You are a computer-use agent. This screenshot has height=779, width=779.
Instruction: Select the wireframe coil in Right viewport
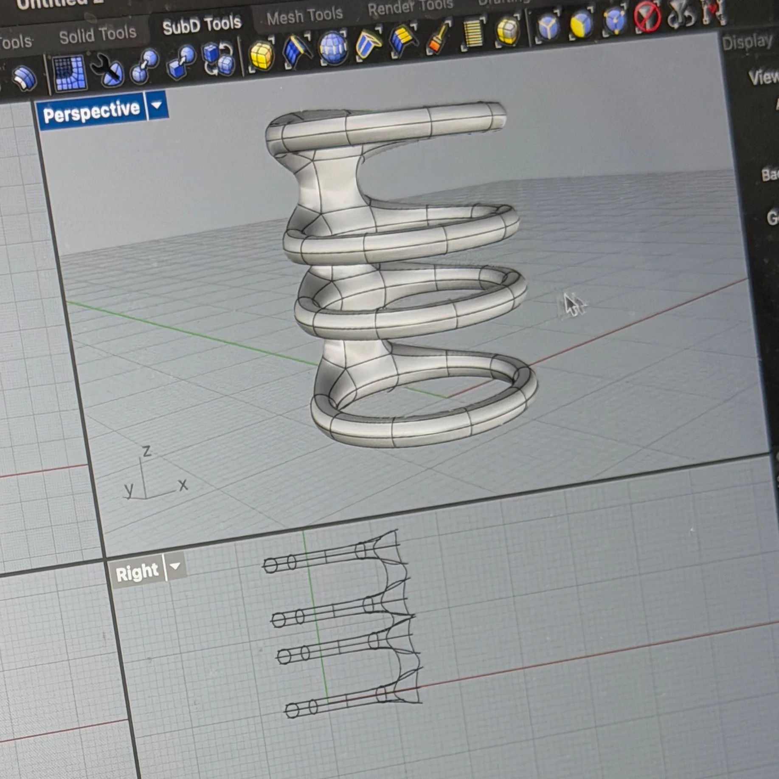343,624
